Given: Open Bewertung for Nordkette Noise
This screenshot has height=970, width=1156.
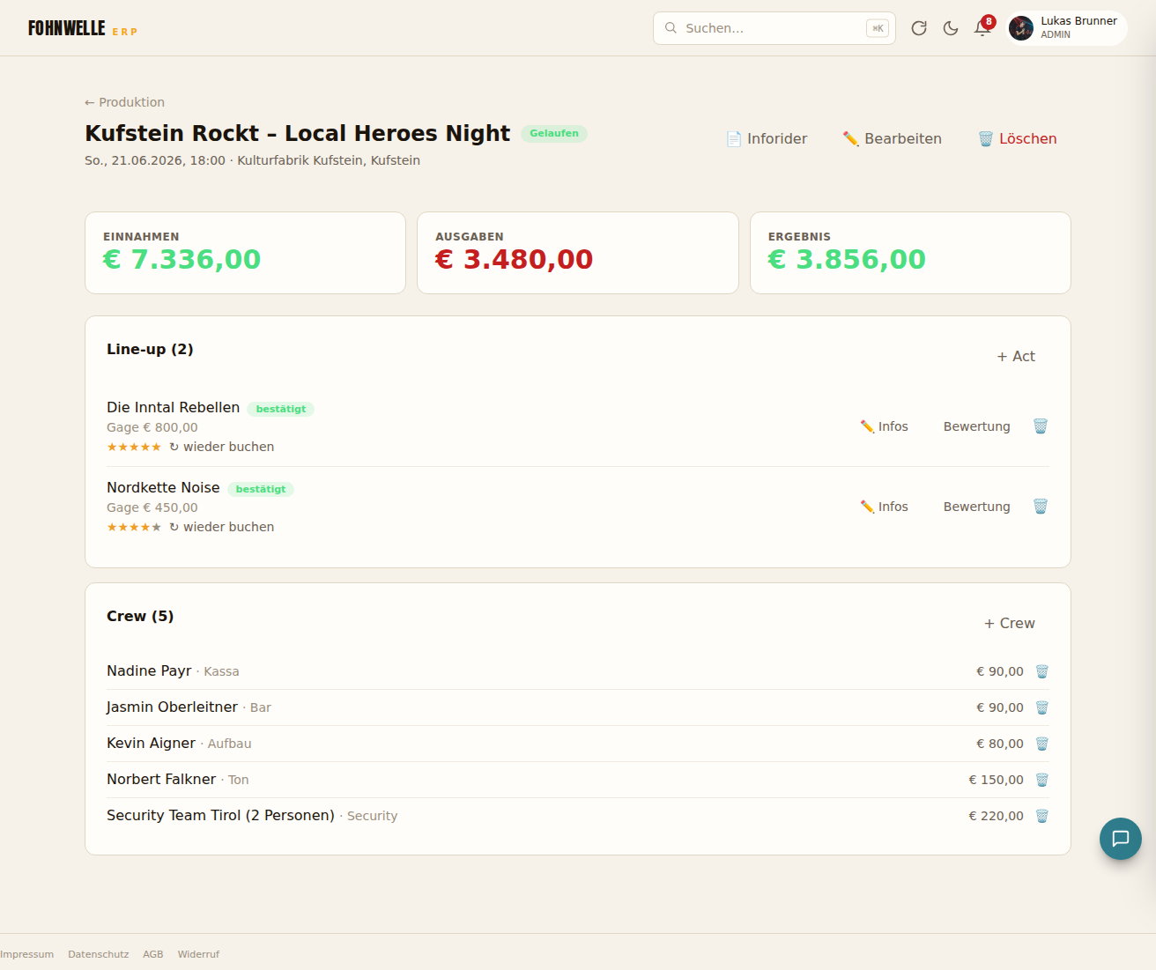Looking at the screenshot, I should click(977, 507).
